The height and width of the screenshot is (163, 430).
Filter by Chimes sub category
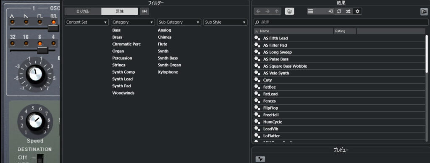[x=165, y=37]
